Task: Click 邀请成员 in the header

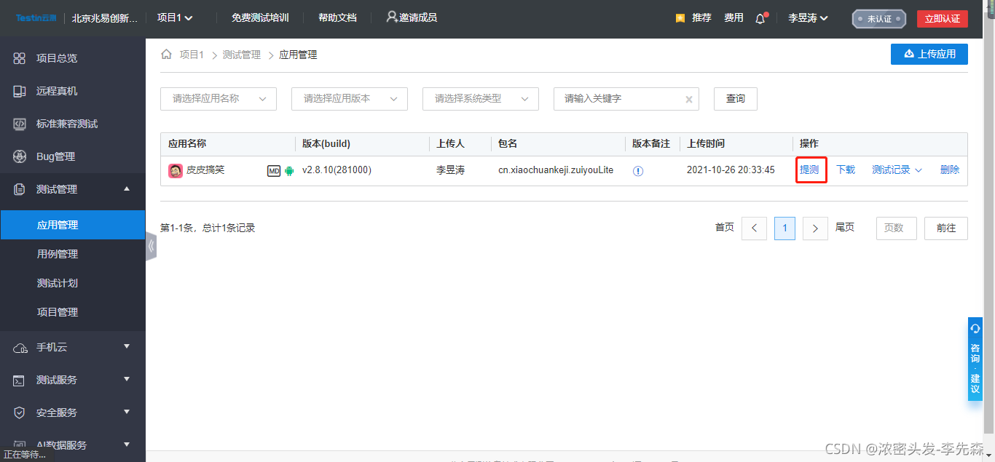Action: click(412, 17)
